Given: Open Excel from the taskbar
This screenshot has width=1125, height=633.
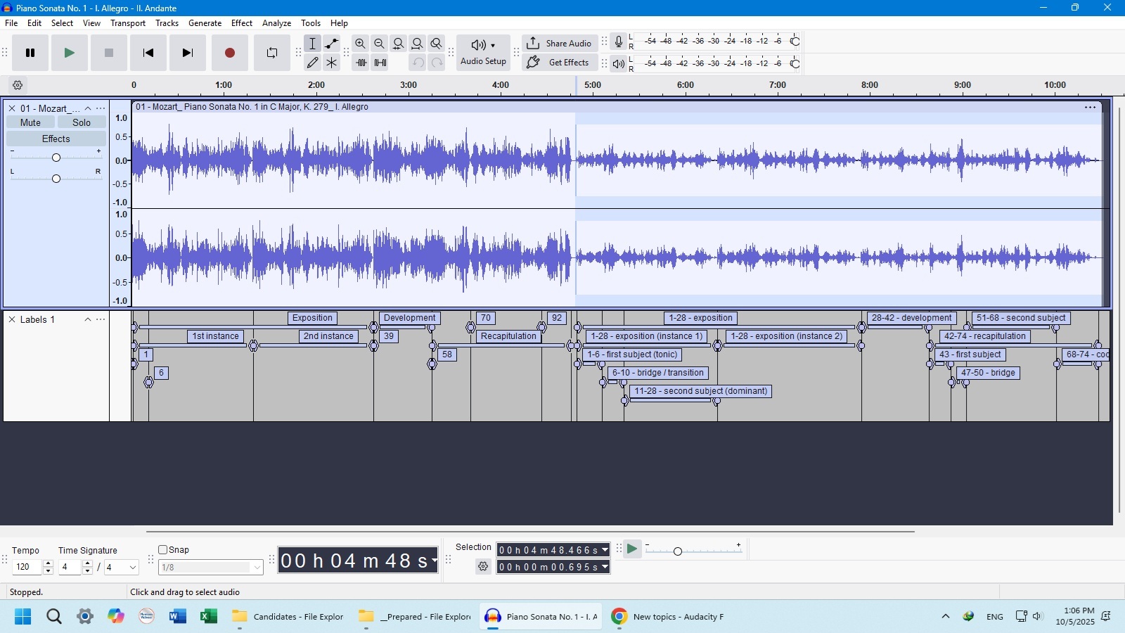Looking at the screenshot, I should pyautogui.click(x=208, y=617).
